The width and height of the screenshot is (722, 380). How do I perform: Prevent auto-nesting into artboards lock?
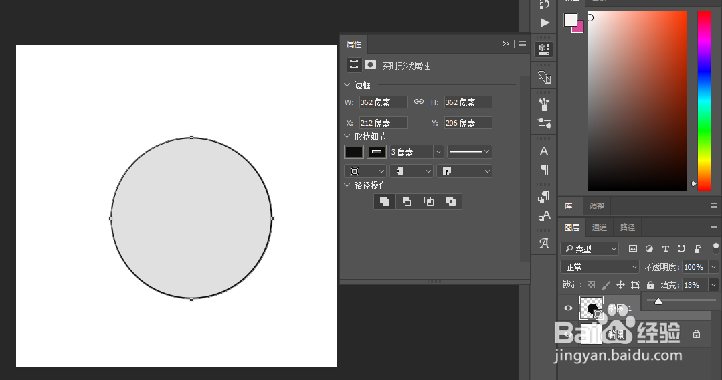(636, 285)
